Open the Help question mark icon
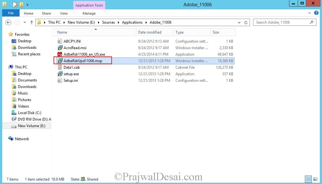The image size is (322, 184). point(316,13)
